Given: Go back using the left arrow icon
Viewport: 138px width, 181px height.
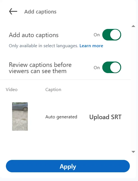Looking at the screenshot, I should point(13,12).
